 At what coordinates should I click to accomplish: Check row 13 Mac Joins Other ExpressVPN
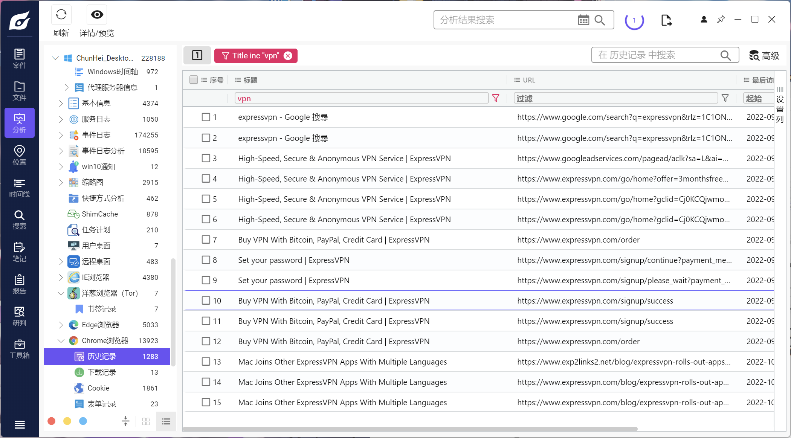point(206,362)
